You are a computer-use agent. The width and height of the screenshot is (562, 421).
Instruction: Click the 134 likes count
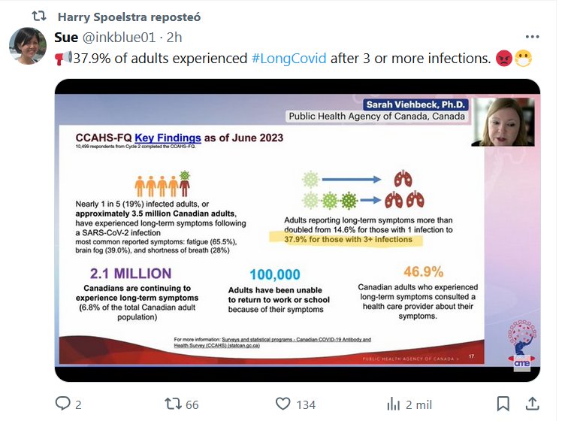click(306, 404)
